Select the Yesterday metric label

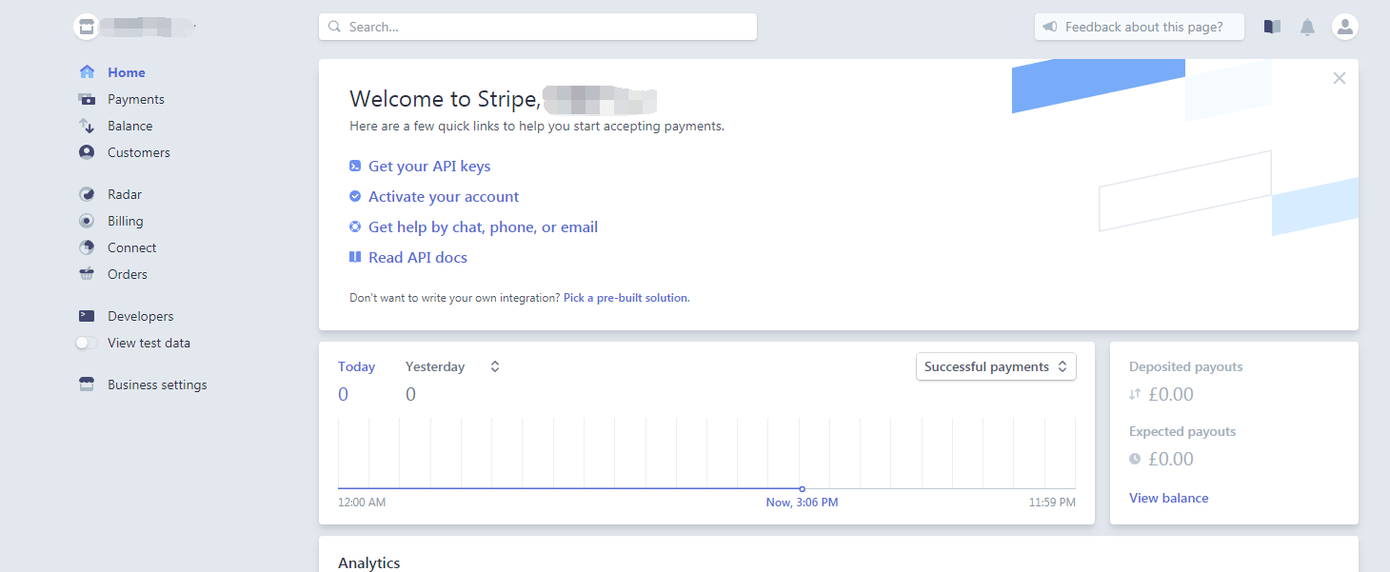(x=435, y=366)
